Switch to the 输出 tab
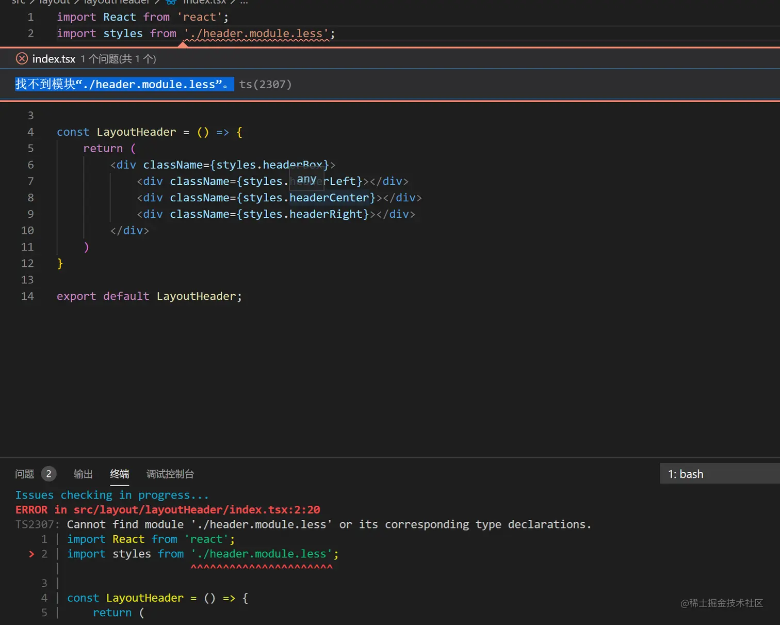The height and width of the screenshot is (625, 780). point(83,474)
